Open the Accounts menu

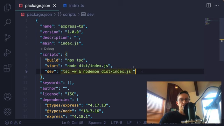[7, 97]
